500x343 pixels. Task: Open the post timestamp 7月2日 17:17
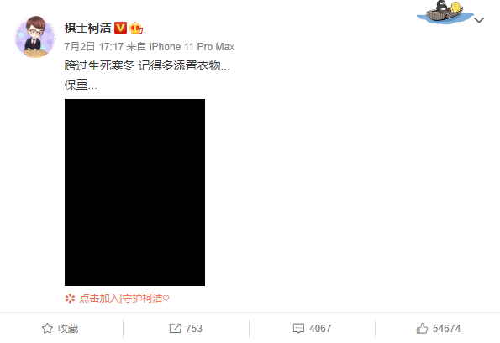(94, 47)
